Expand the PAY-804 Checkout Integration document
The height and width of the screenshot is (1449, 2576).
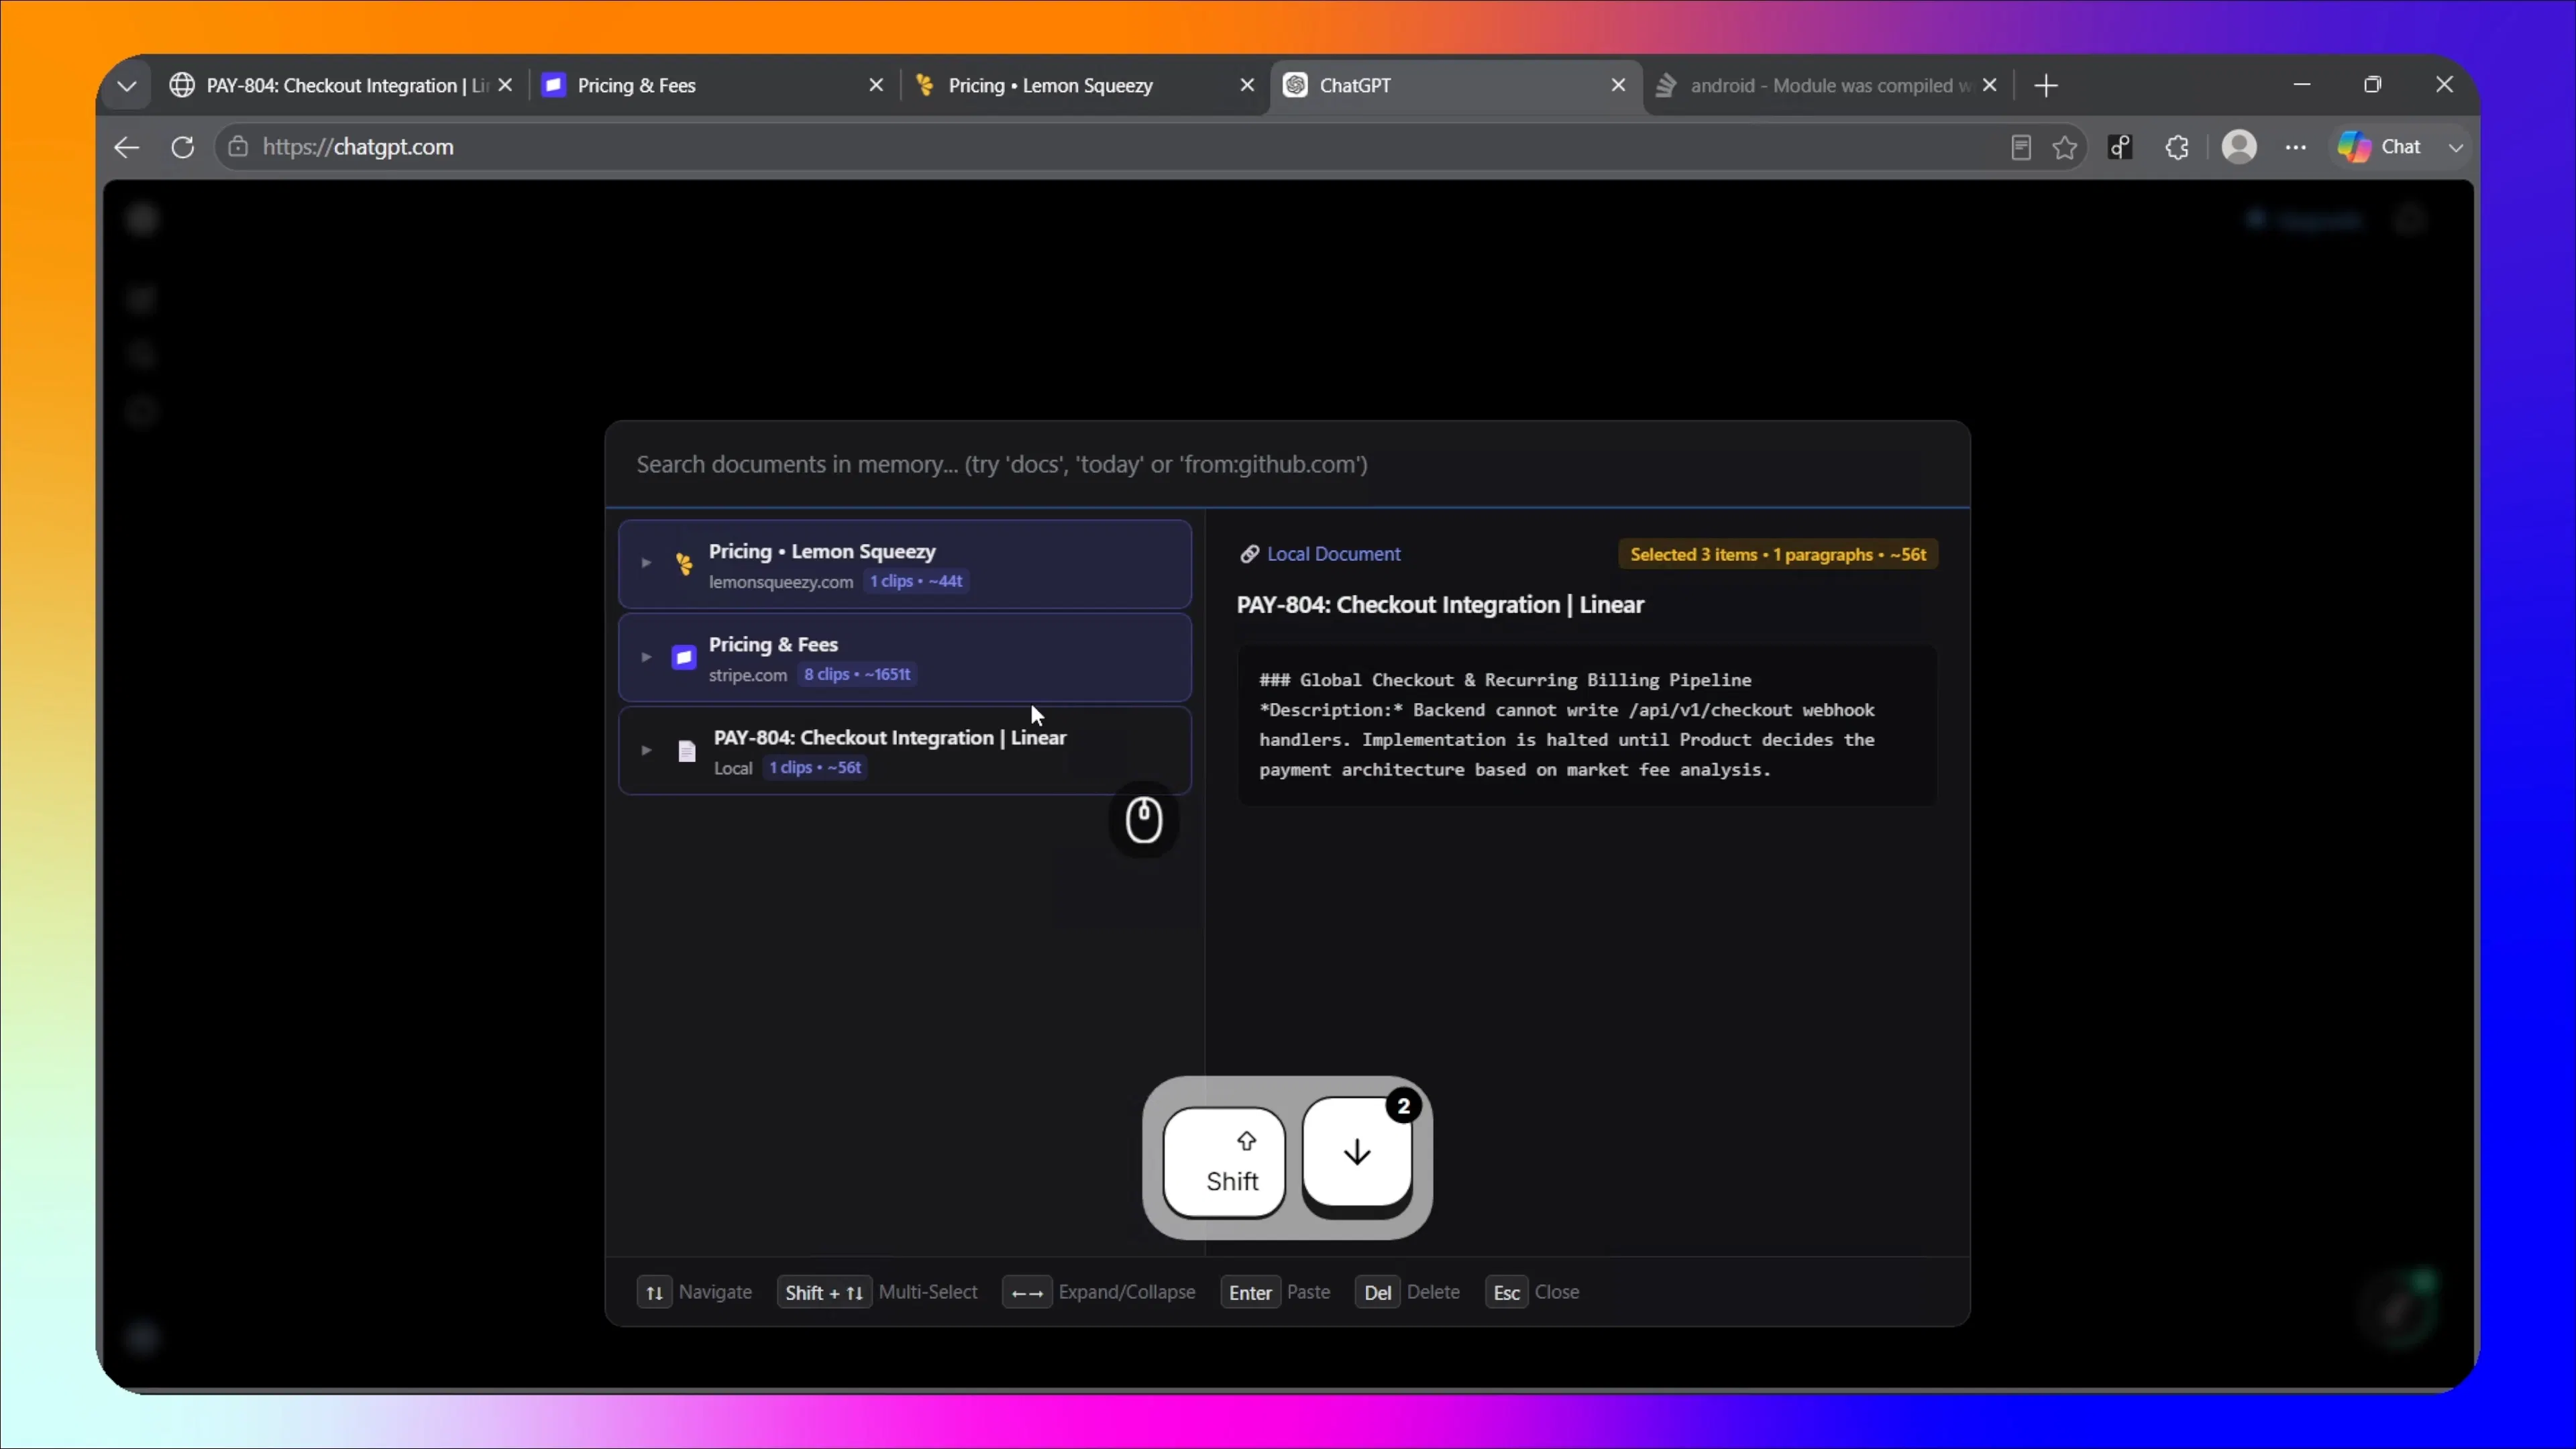646,750
